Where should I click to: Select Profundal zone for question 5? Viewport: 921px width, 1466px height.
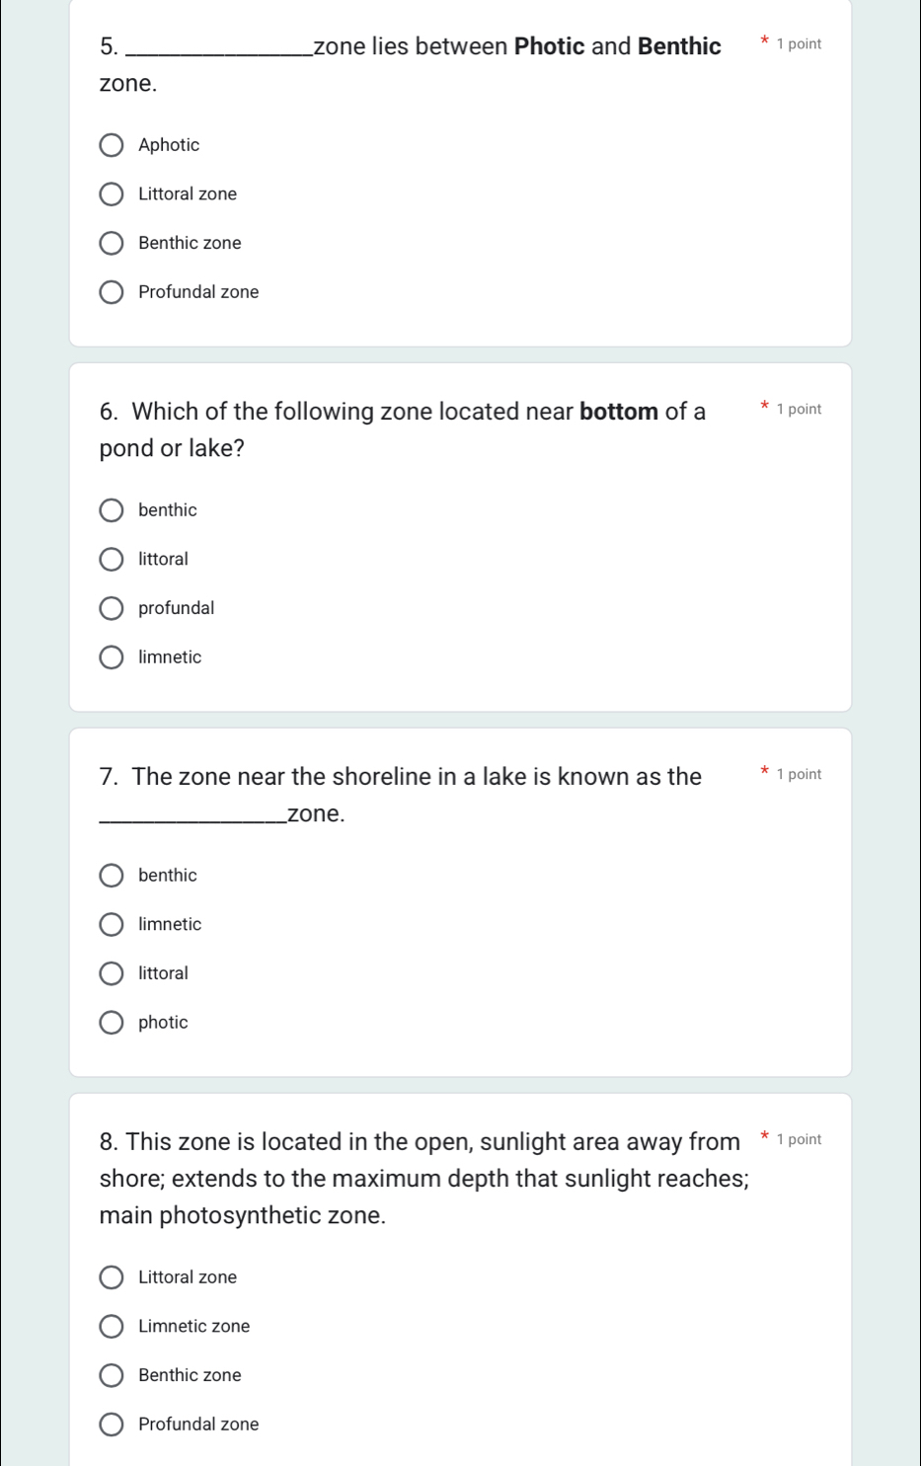[112, 292]
